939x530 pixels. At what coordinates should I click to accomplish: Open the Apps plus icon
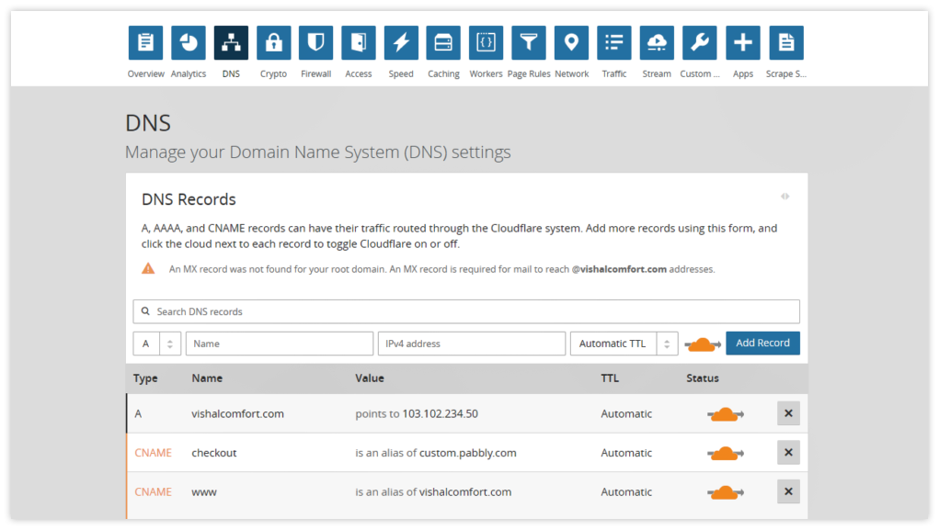(743, 42)
